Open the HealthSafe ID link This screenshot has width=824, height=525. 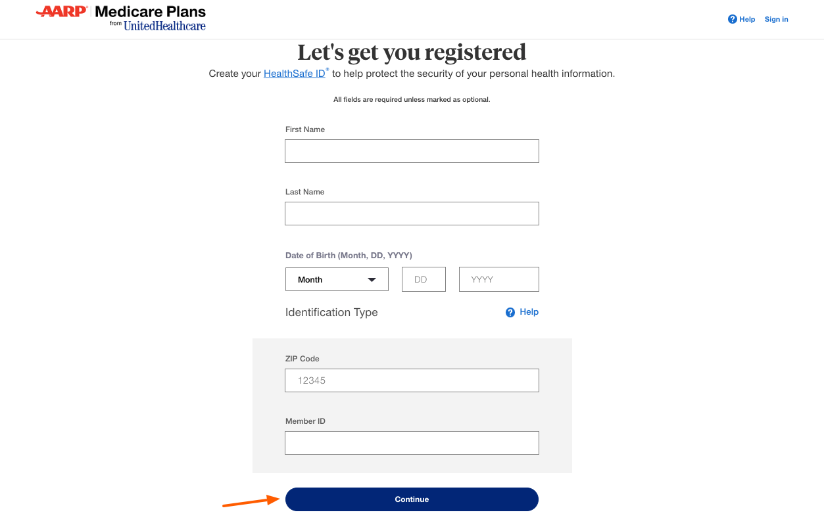point(294,74)
